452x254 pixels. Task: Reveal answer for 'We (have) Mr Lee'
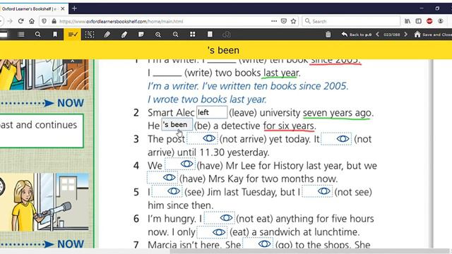tap(180, 164)
